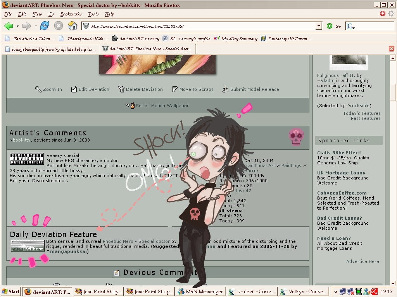Click the Fuliginous raff II featured thumbnail

click(349, 62)
